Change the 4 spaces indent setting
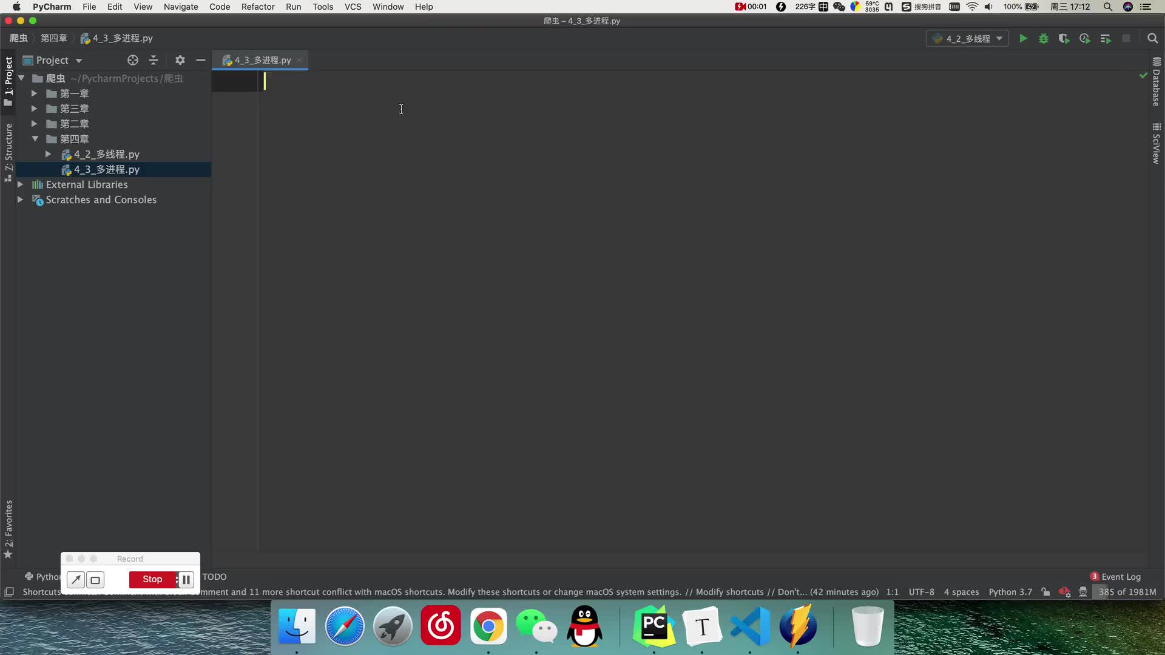 point(961,592)
